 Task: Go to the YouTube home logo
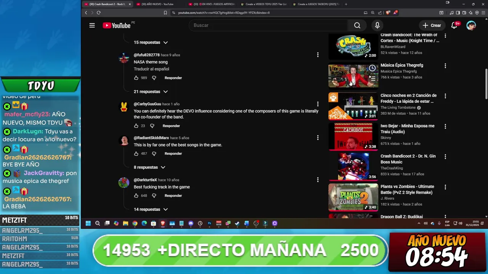pos(117,25)
